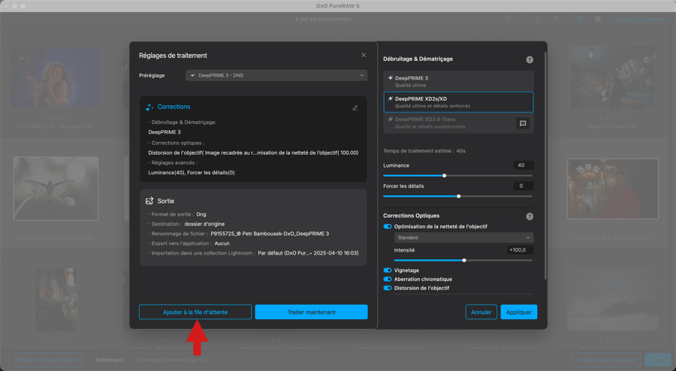Click the Intensité value field +100,0
Viewport: 676px width, 371px height.
[x=520, y=250]
